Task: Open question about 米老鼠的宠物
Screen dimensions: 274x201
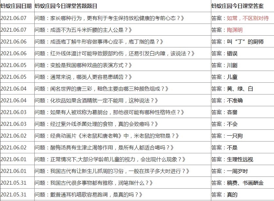Action: [107, 136]
